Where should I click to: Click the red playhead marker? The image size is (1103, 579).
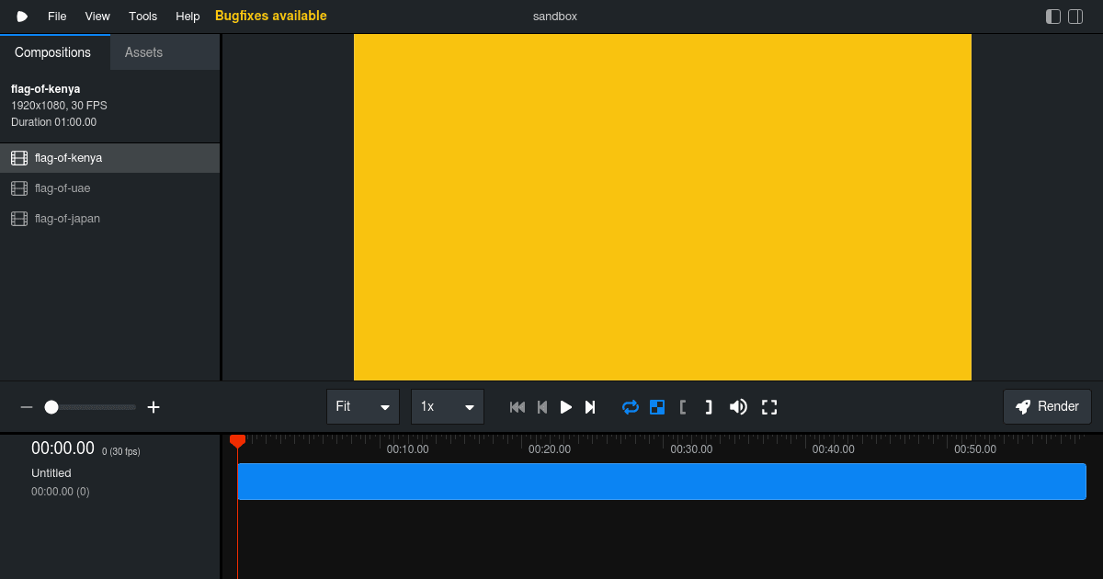click(238, 441)
